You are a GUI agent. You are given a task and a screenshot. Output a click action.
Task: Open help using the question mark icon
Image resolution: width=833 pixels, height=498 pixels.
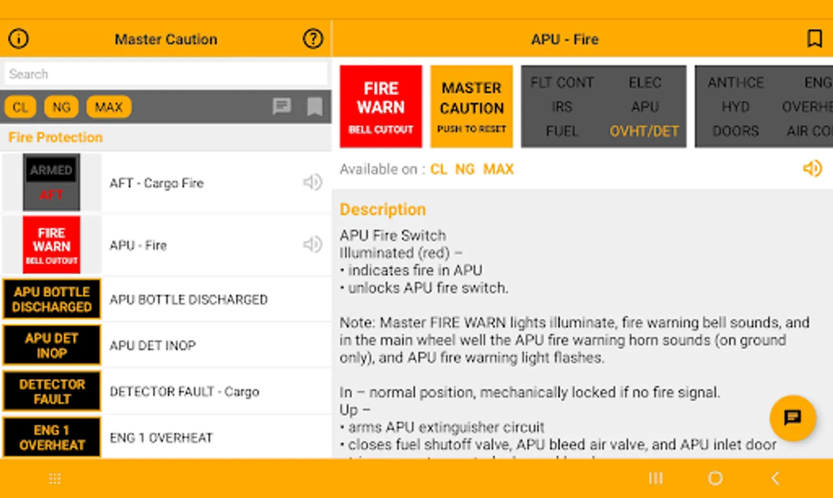tap(313, 39)
